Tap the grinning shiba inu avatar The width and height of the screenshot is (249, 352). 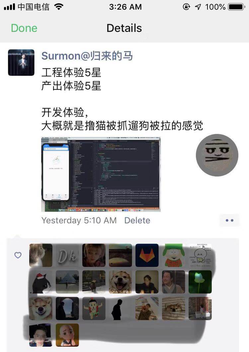41,308
